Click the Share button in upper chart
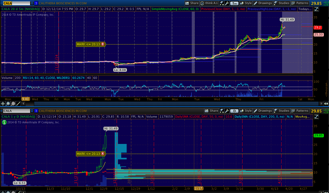 click(x=192, y=3)
